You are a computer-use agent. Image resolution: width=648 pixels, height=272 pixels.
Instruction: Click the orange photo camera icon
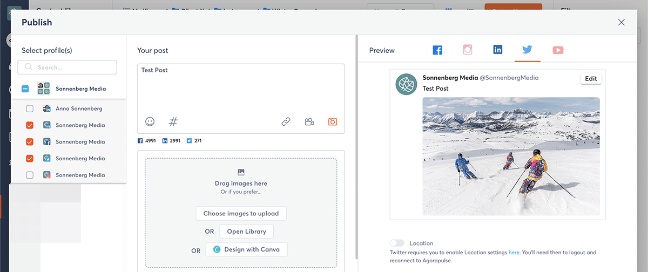[333, 122]
